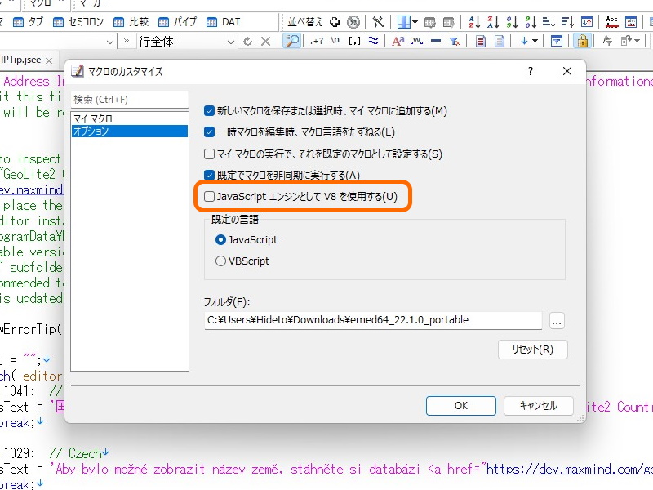Screen dimensions: 653x490
Task: Toggle the filter magnifier icon
Action: (291, 39)
